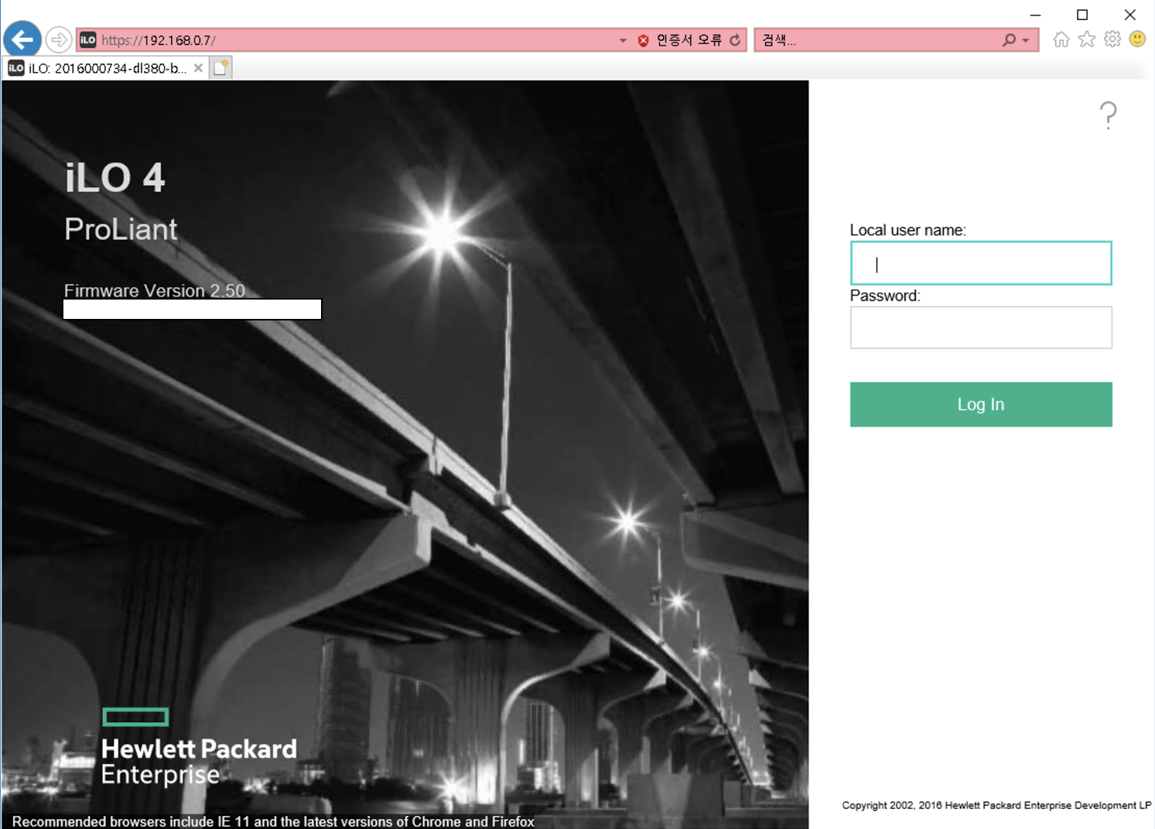Open the browser Home page icon
This screenshot has height=829, width=1155.
(x=1061, y=39)
